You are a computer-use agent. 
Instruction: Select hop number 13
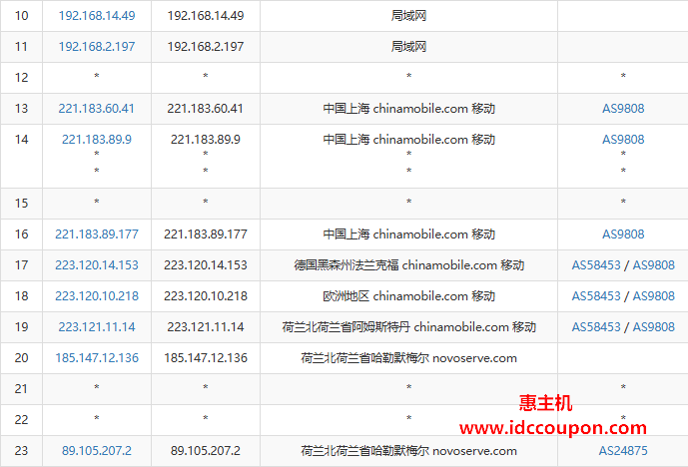point(22,109)
